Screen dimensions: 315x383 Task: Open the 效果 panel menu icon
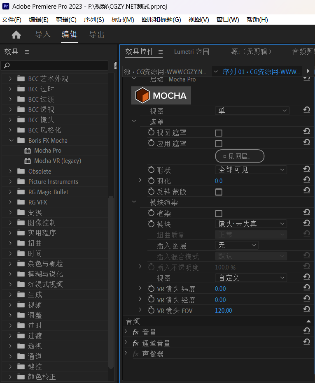[27, 52]
